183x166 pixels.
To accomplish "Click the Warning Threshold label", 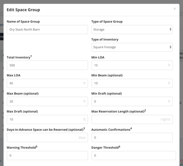I will click(22, 147).
